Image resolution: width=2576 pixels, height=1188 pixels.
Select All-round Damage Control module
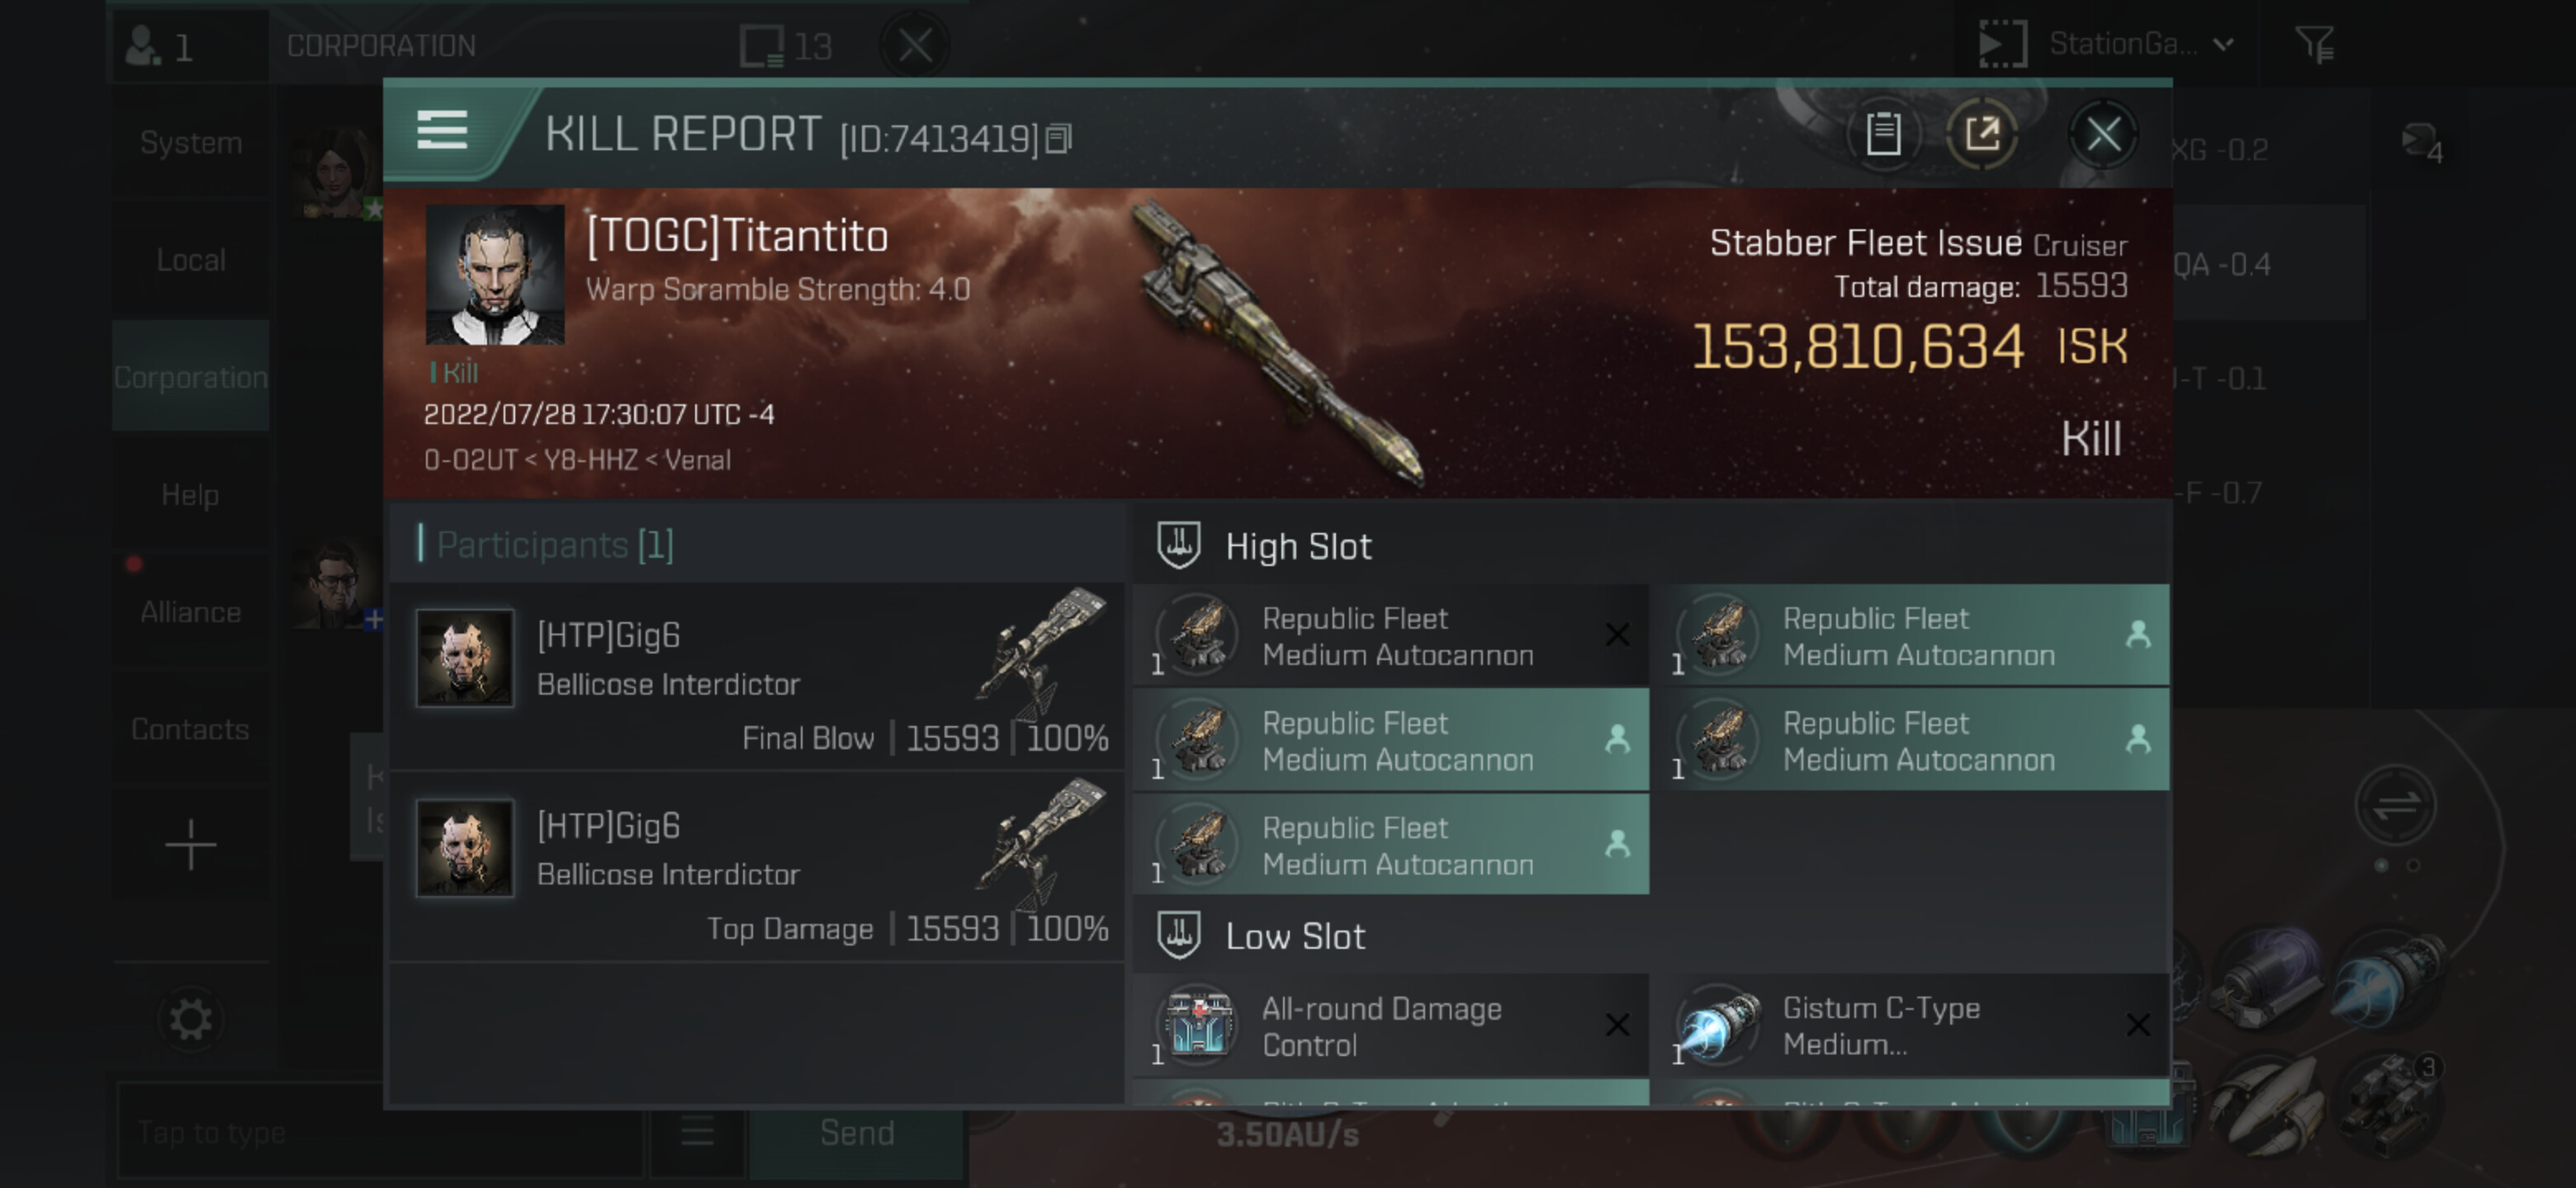1391,1026
